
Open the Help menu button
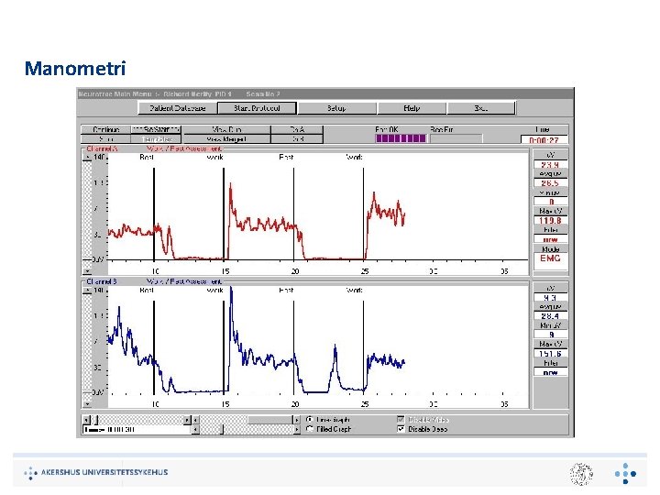coord(412,108)
